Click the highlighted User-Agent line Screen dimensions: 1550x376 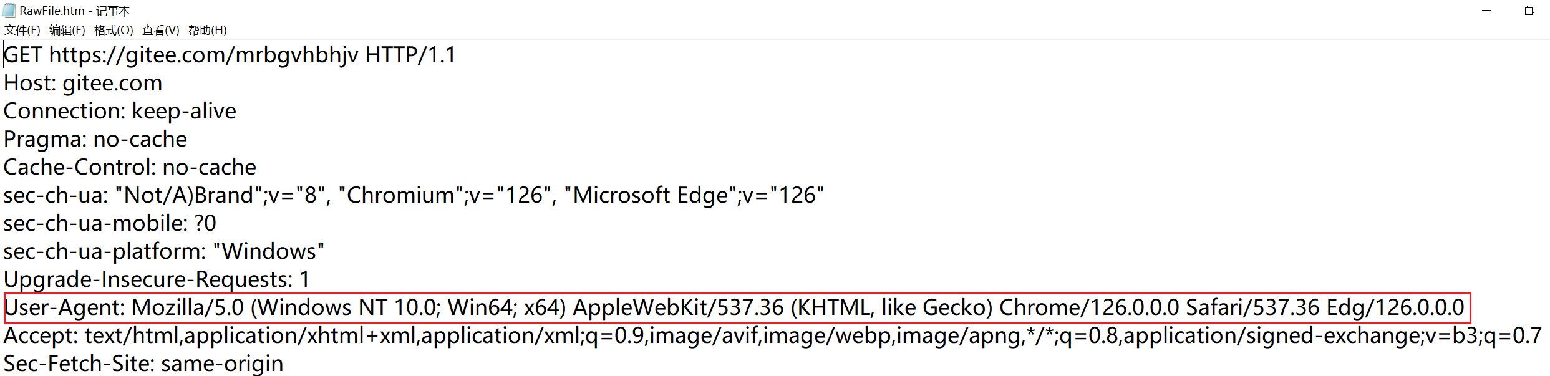click(737, 308)
